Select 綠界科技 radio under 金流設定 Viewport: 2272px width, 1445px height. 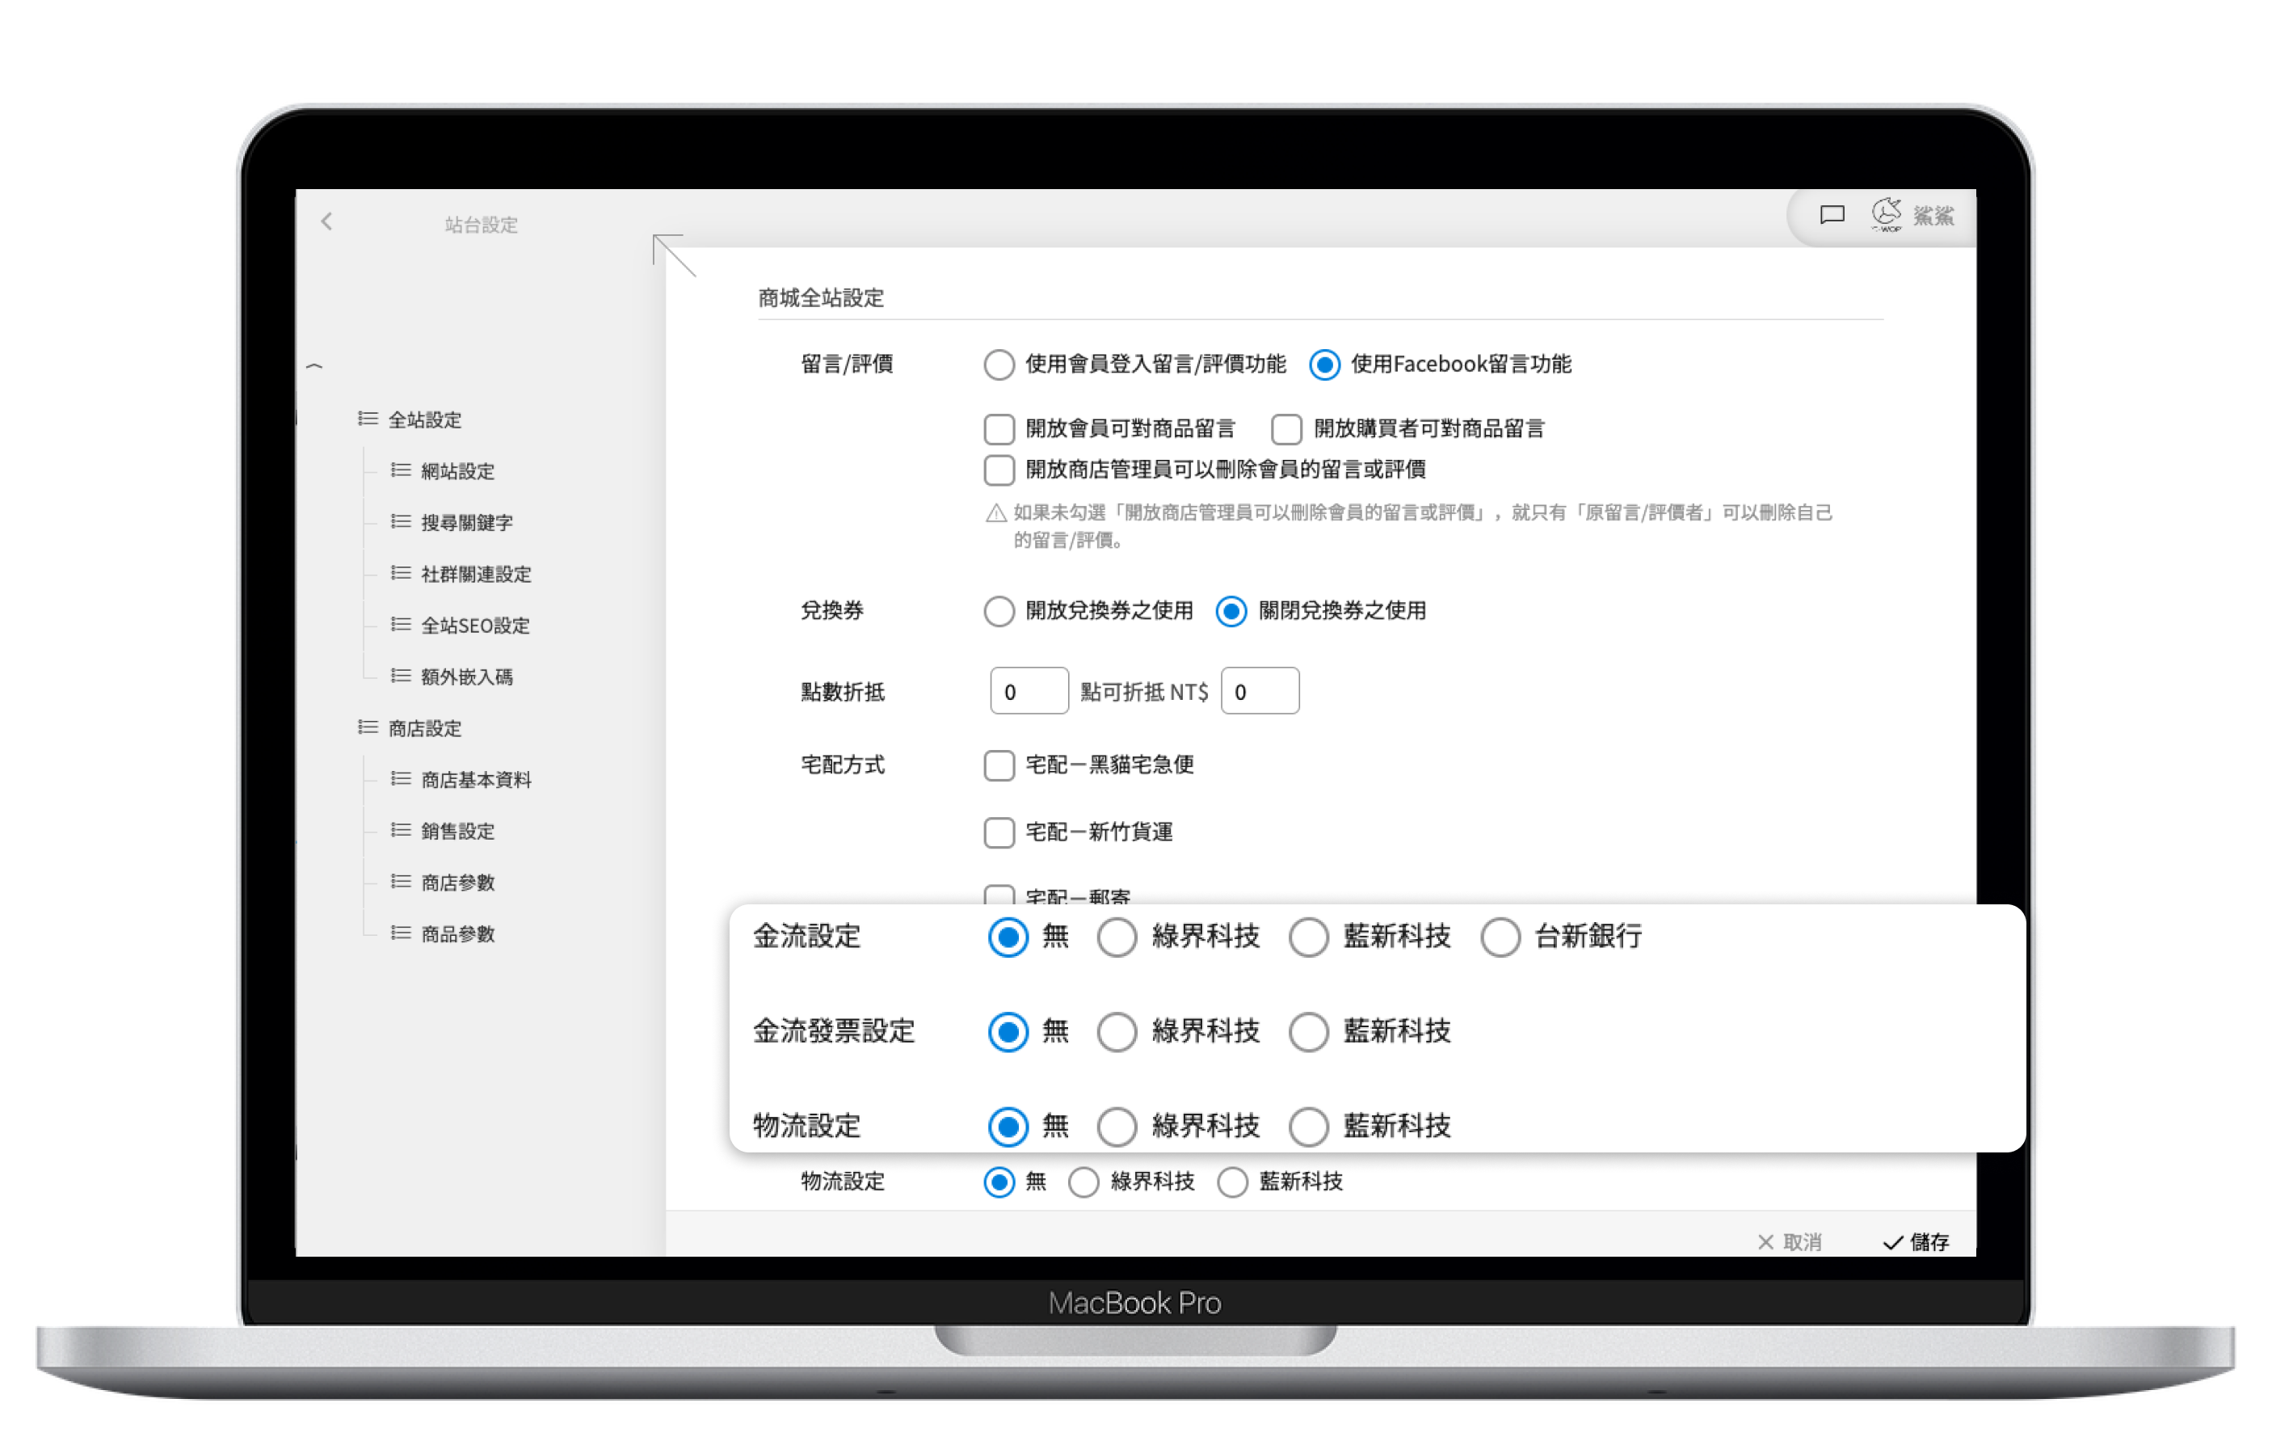[x=1117, y=938]
